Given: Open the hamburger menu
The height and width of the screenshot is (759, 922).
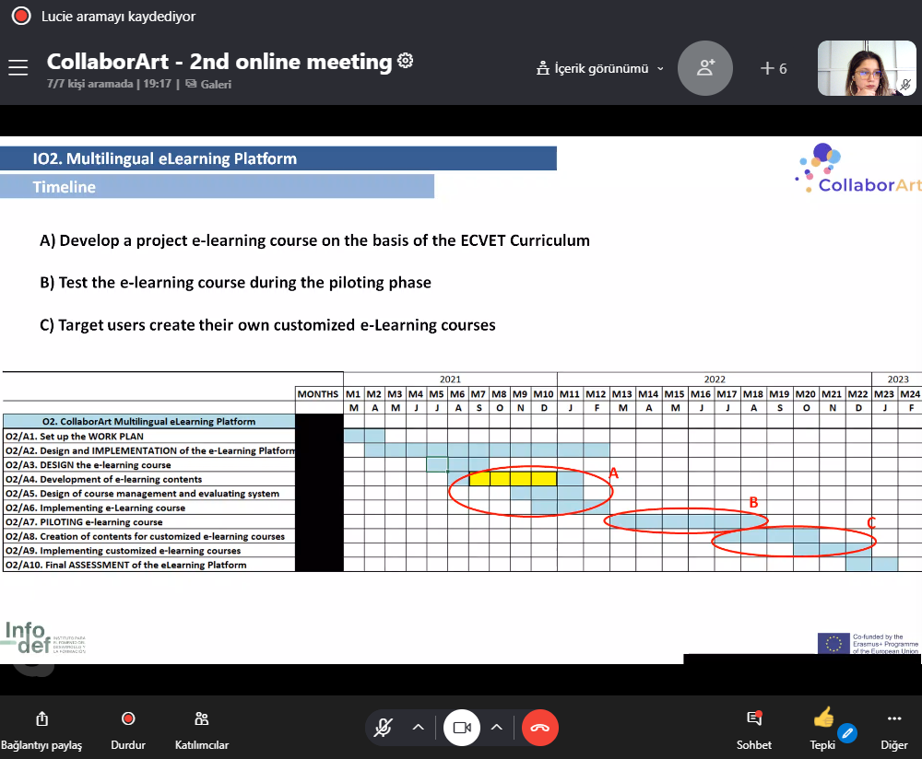Looking at the screenshot, I should click(18, 68).
